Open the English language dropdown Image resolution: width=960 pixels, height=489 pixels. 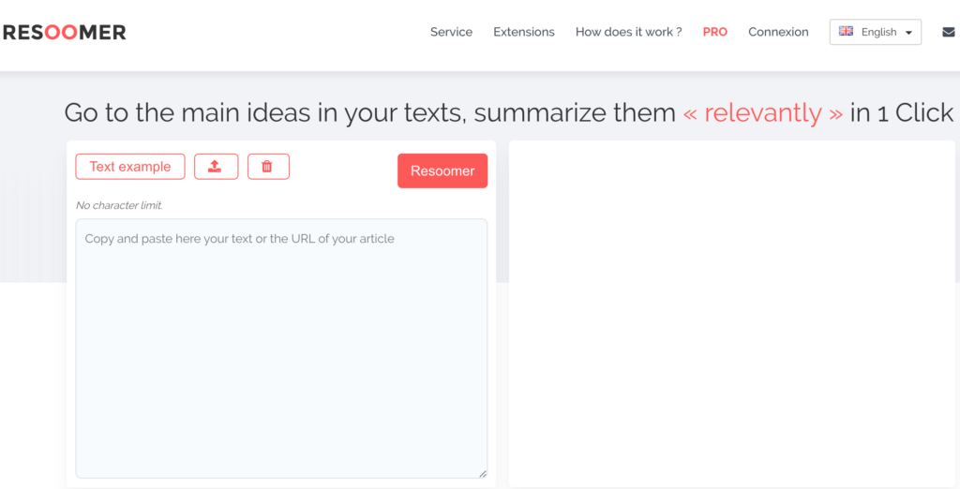pos(875,32)
